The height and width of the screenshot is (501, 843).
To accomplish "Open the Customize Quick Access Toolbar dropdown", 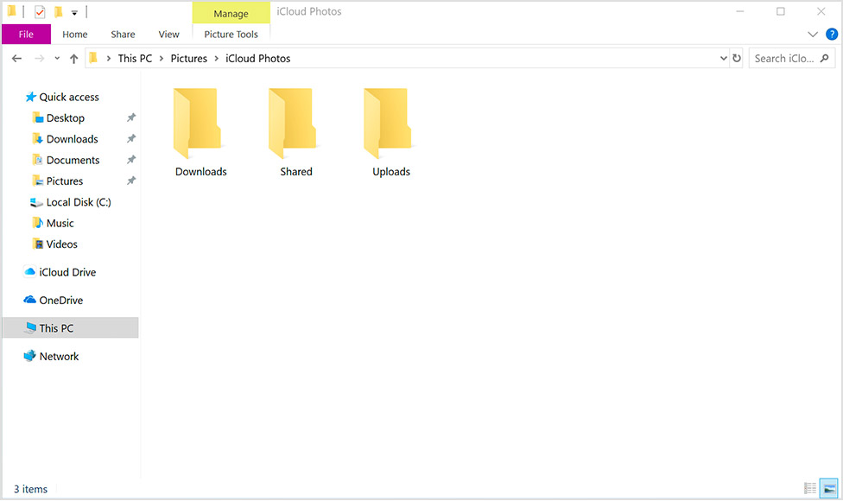I will pos(75,13).
